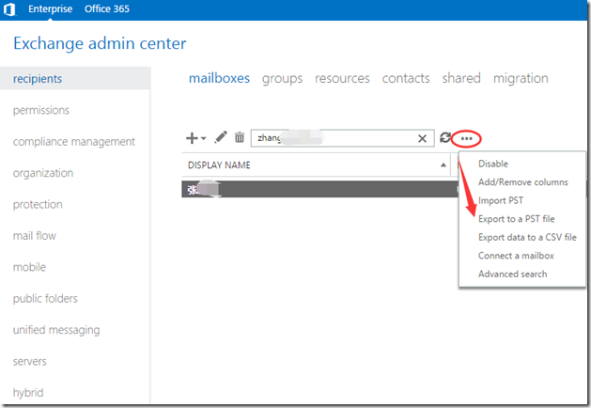Open Advanced search from the menu

512,275
